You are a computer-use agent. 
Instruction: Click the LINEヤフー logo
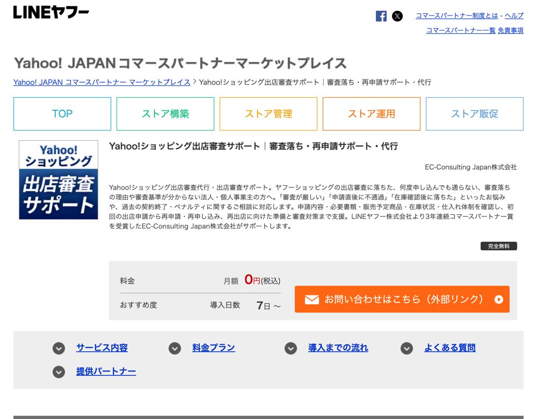click(x=51, y=12)
